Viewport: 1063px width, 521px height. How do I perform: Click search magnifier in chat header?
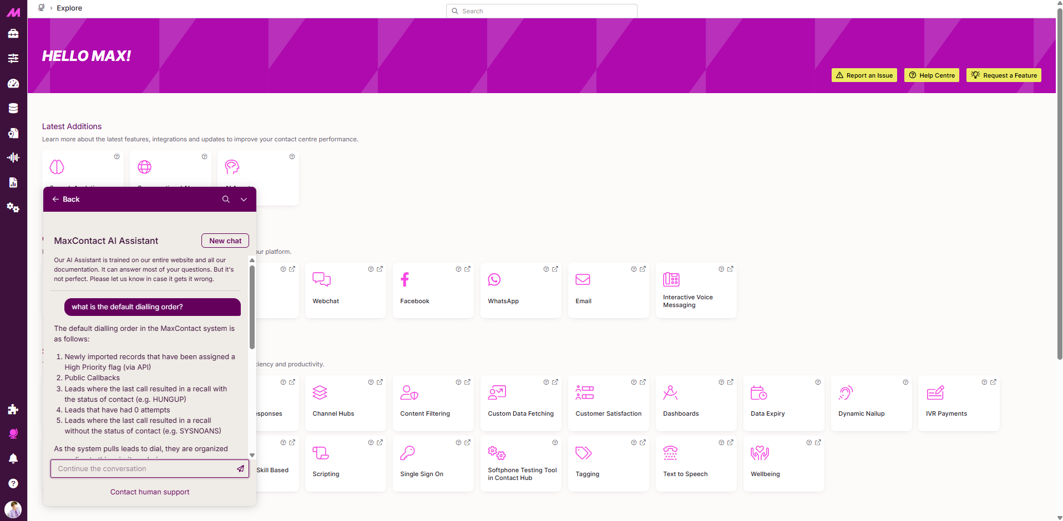(226, 199)
